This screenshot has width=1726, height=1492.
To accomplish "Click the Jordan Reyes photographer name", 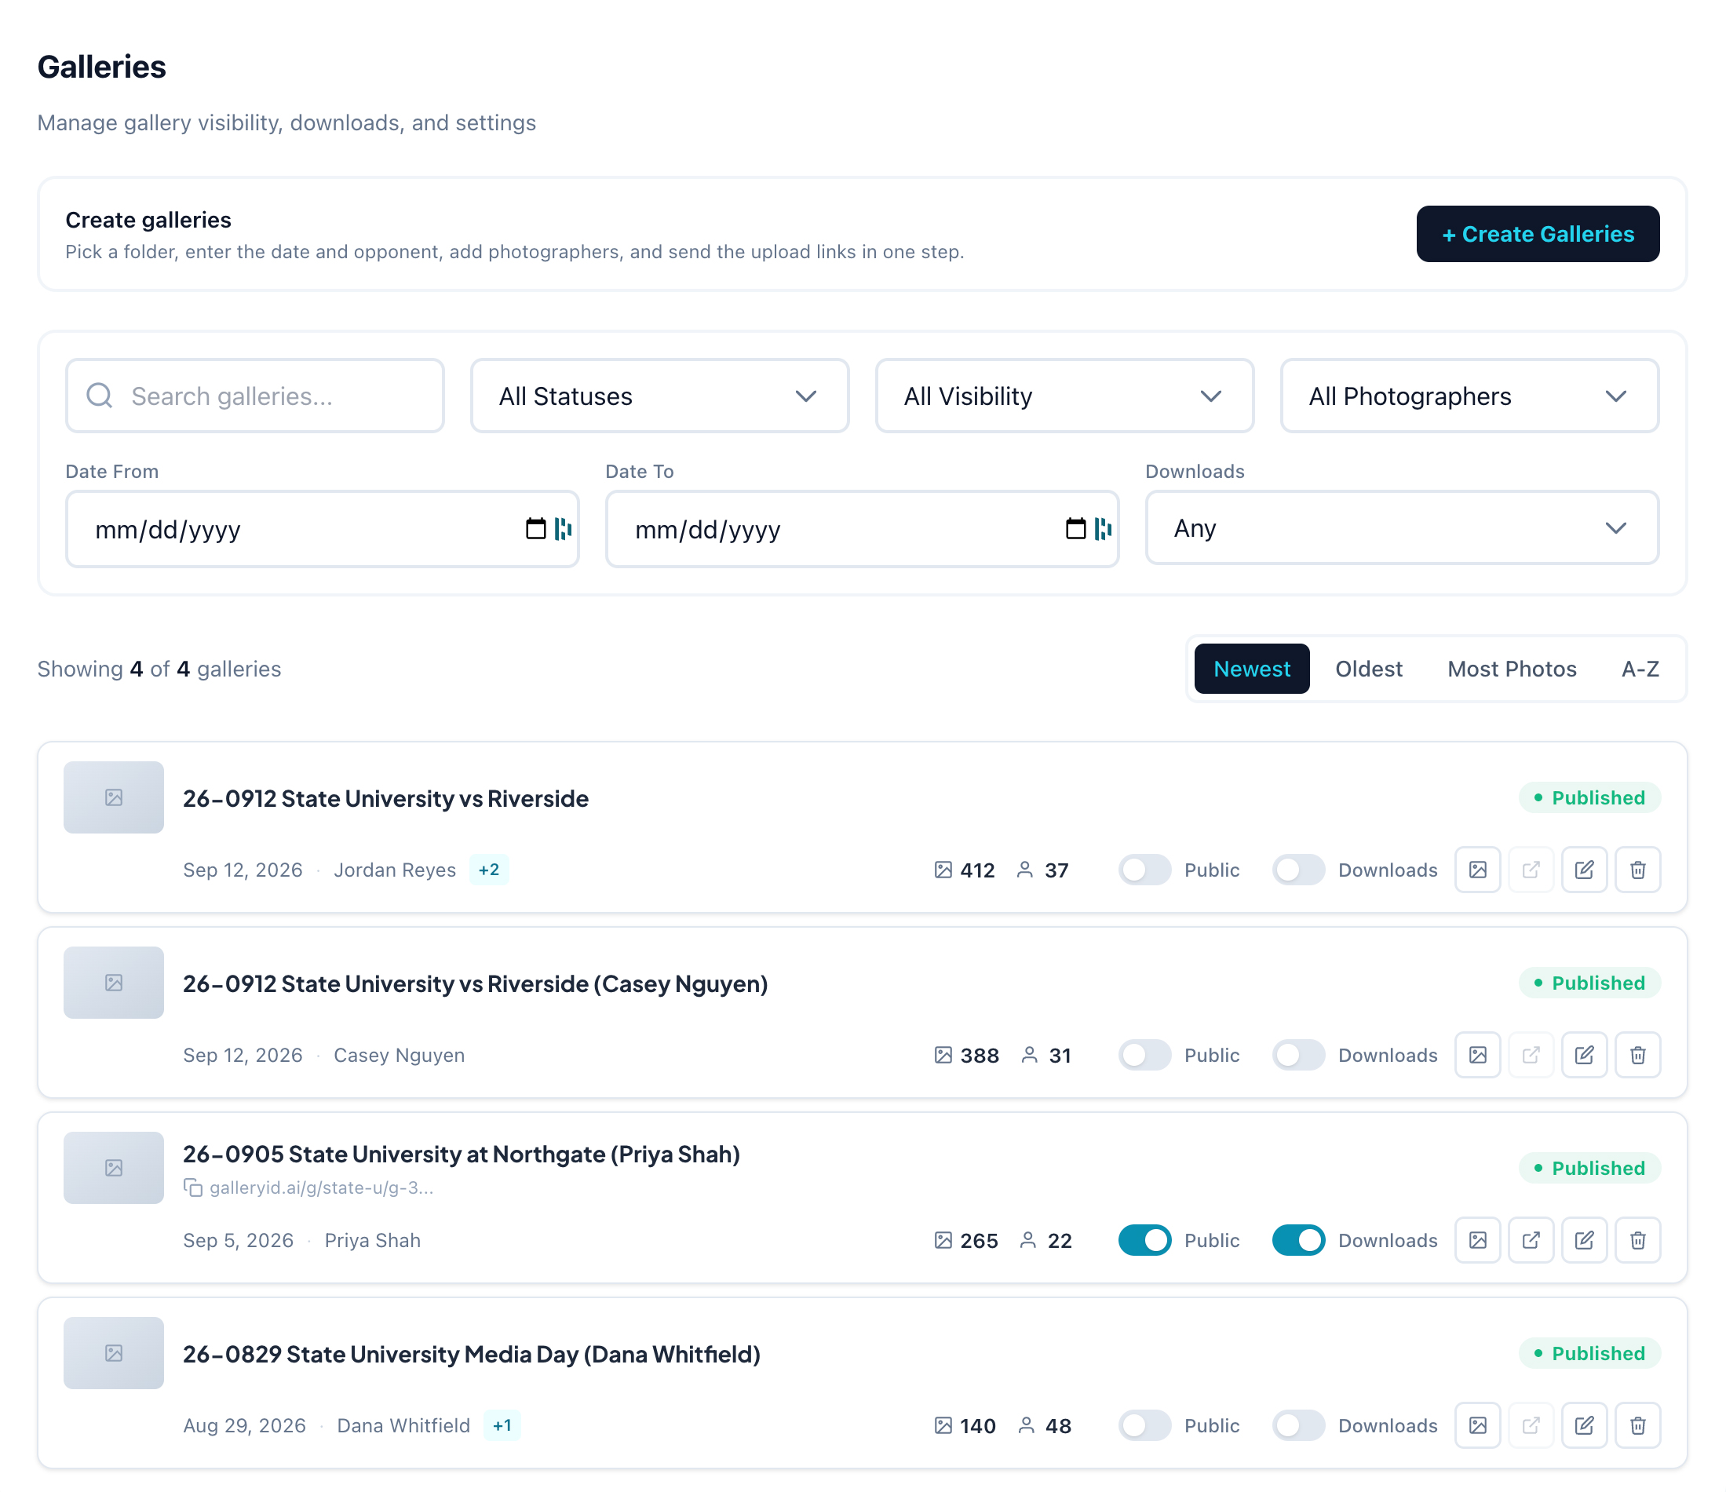I will tap(395, 870).
